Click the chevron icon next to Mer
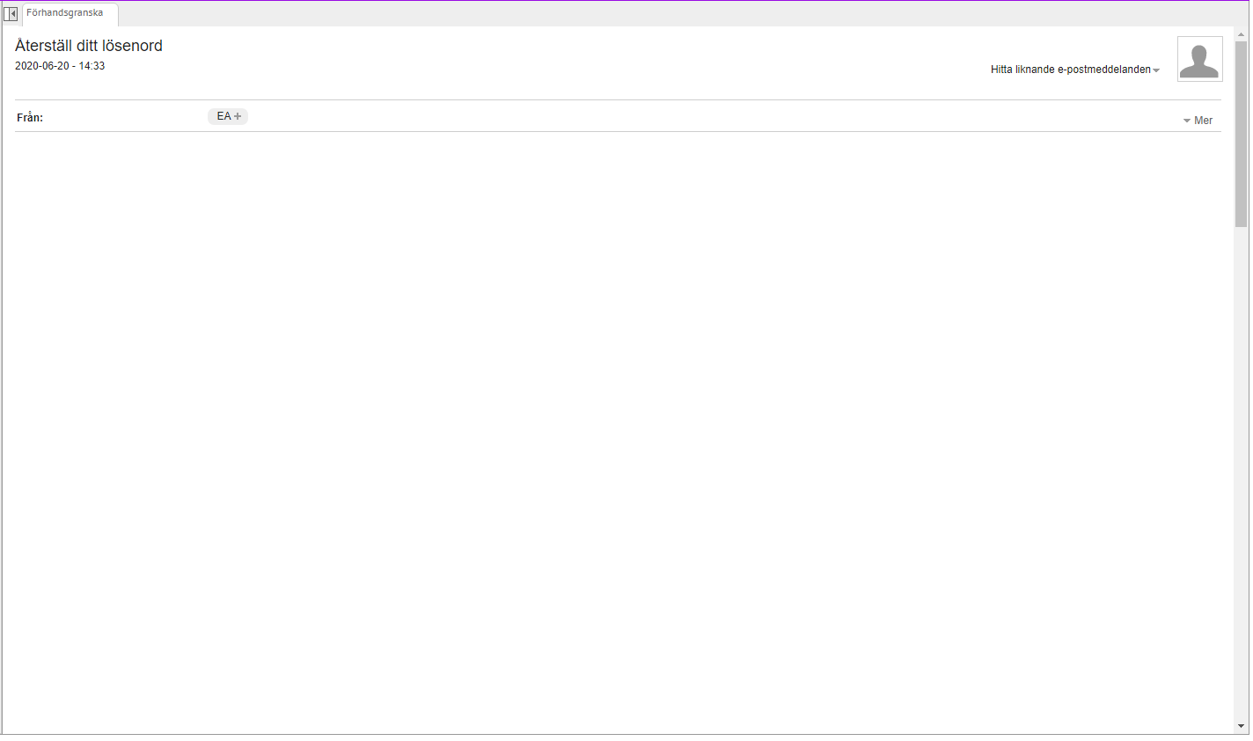1253x741 pixels. tap(1186, 120)
